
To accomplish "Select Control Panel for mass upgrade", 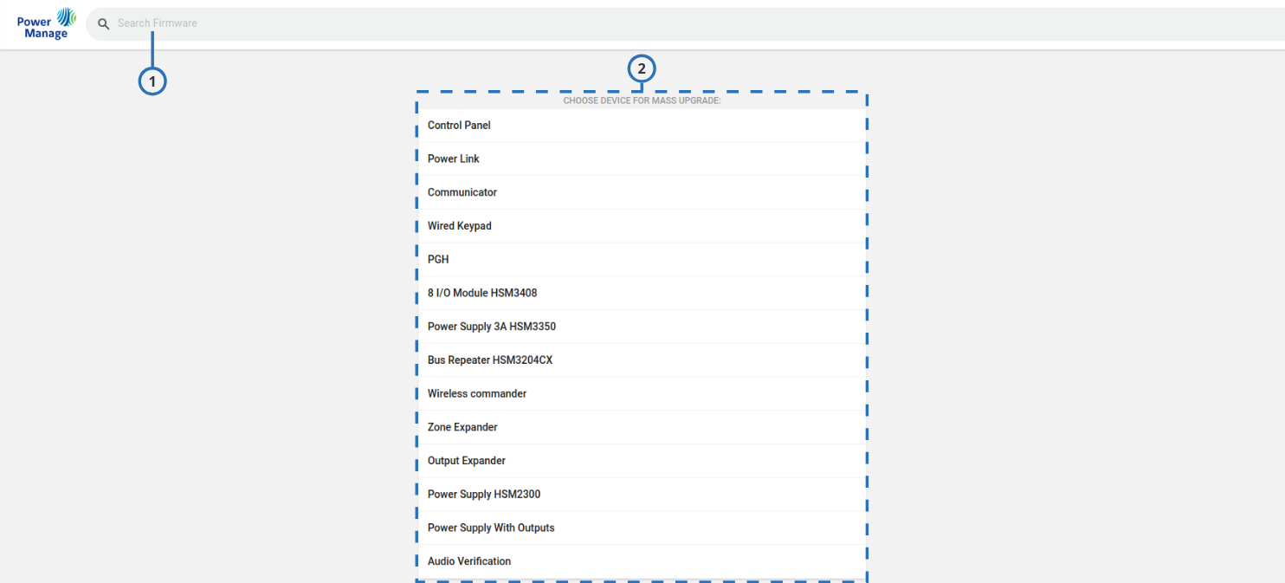I will pyautogui.click(x=641, y=125).
